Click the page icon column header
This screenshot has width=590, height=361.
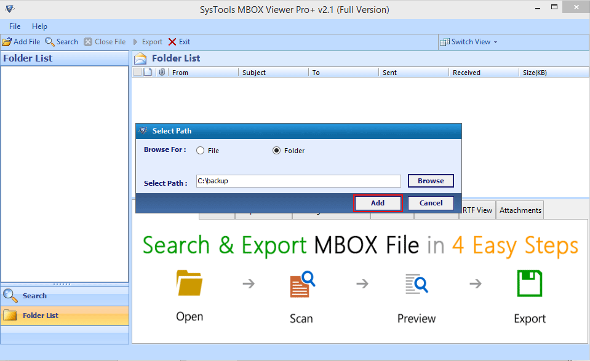click(148, 72)
